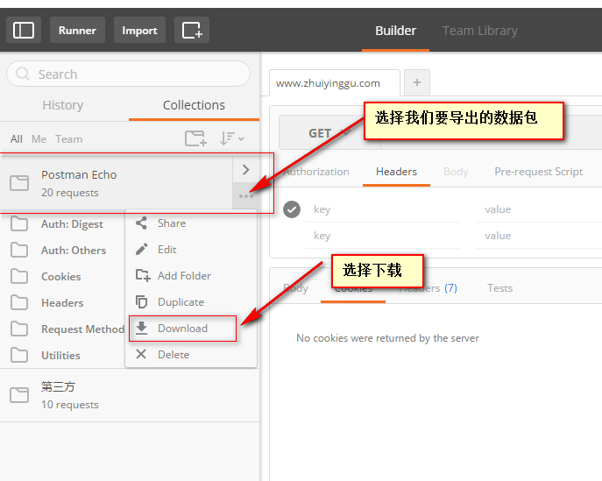The image size is (602, 481).
Task: Click second header value field
Action: pyautogui.click(x=539, y=236)
